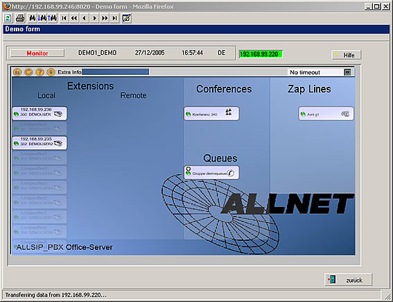Image resolution: width=393 pixels, height=302 pixels.
Task: Click the green 192.168.99.220 address field
Action: [x=261, y=54]
